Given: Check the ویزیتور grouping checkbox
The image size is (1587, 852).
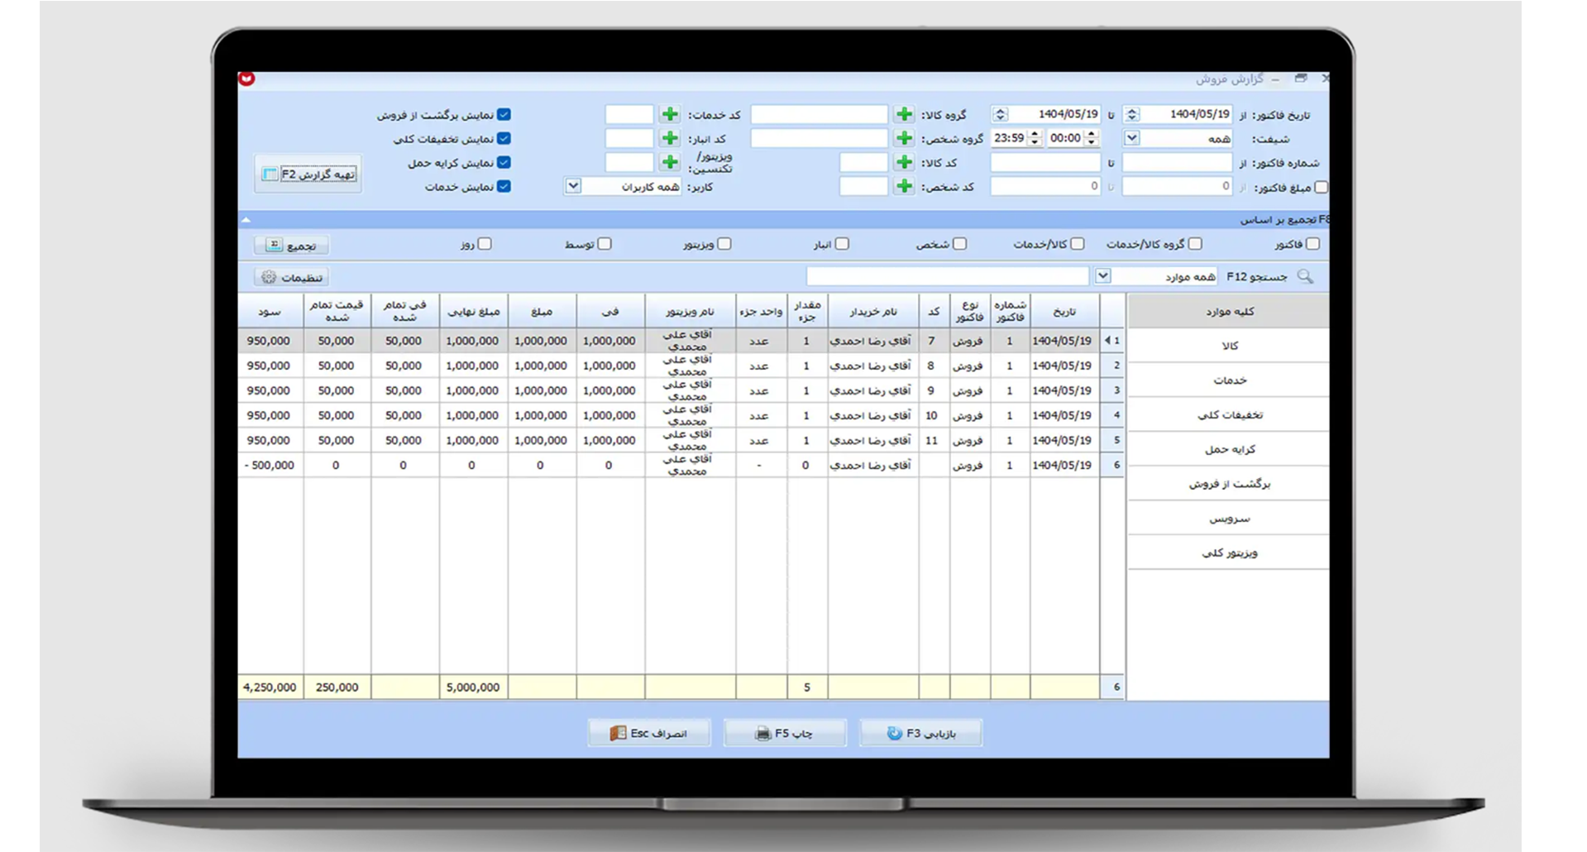Looking at the screenshot, I should click(x=724, y=244).
